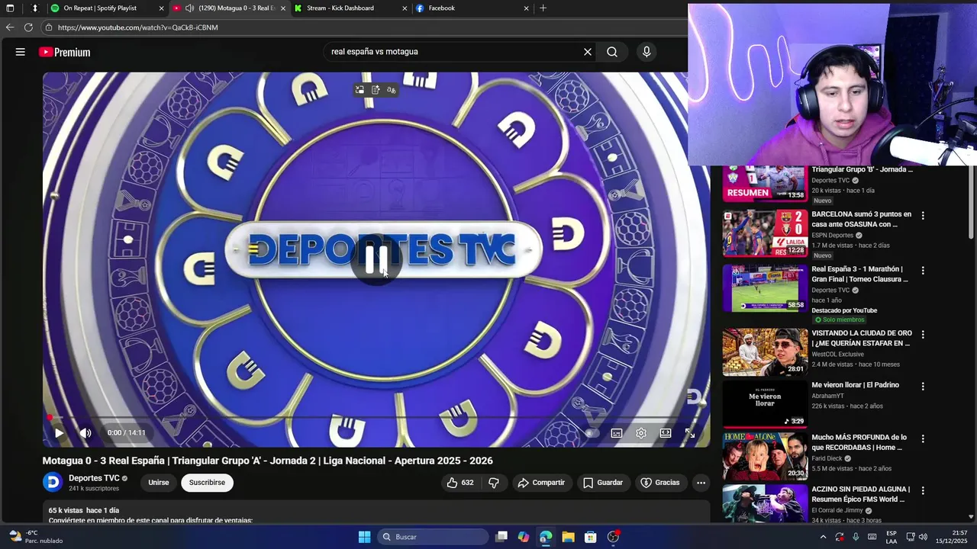Send a Gracias super thanks

[660, 483]
